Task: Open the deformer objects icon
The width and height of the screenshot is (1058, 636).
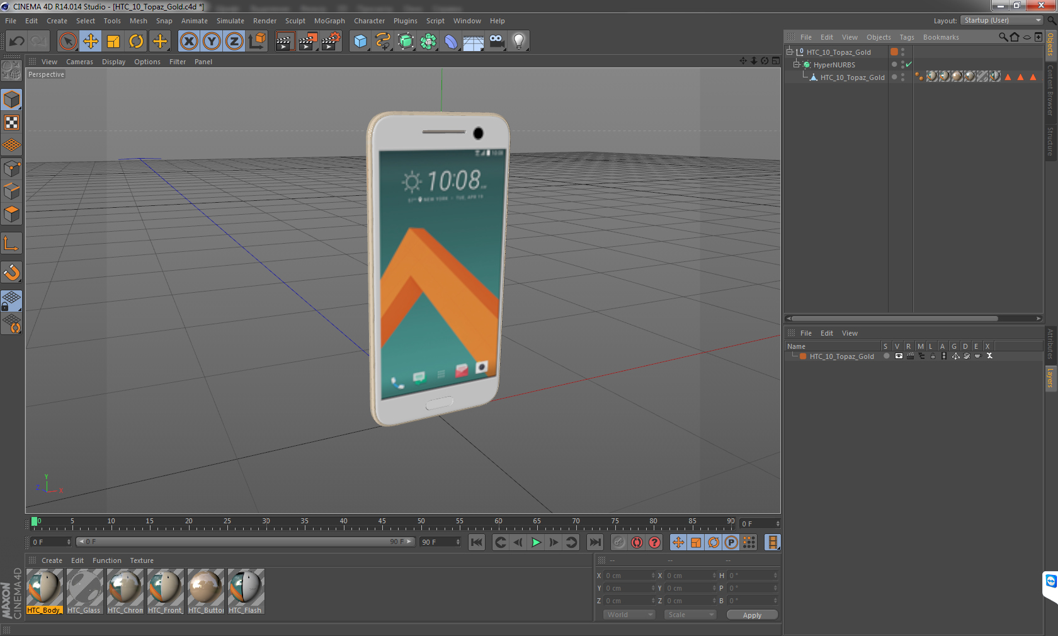Action: point(451,42)
